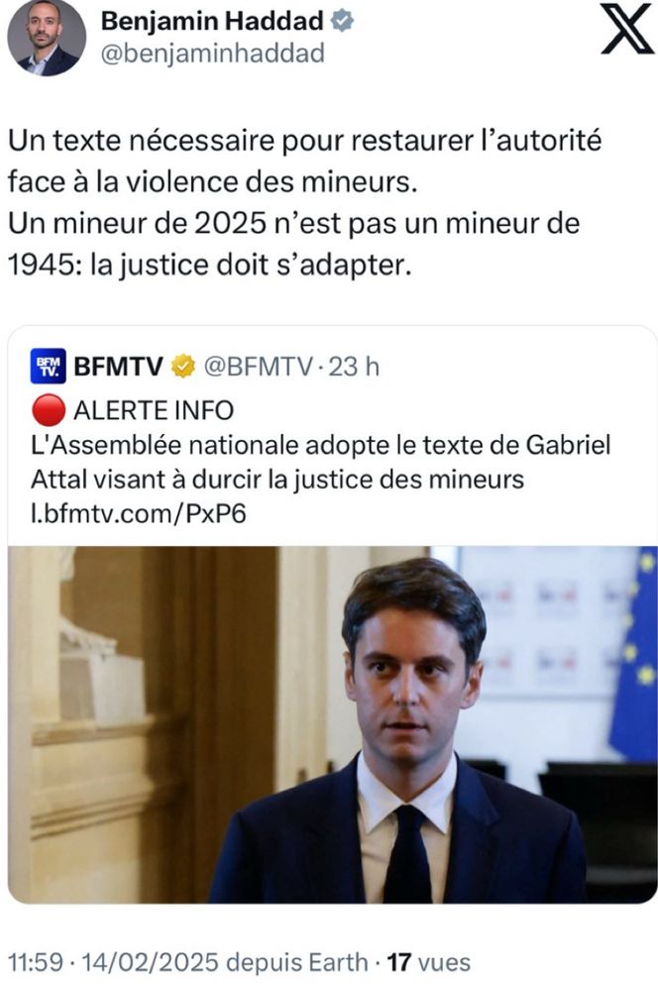Viewport: 658px width, 991px height.
Task: Click the 23 h timestamp on quoted post
Action: (354, 367)
